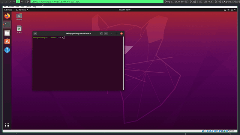This screenshot has height=135, width=240.
Task: Open the debug home folder on desktop
Action: tap(19, 16)
